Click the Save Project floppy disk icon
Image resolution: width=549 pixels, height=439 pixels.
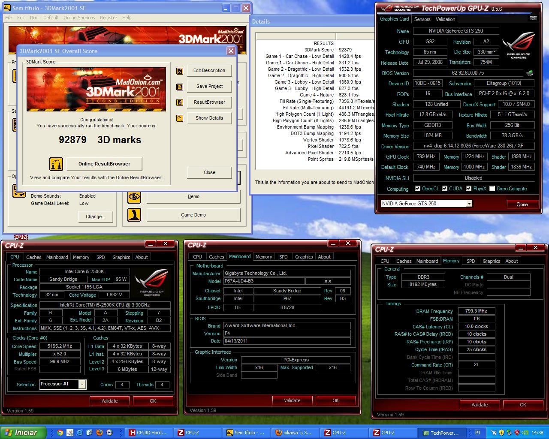tap(180, 87)
